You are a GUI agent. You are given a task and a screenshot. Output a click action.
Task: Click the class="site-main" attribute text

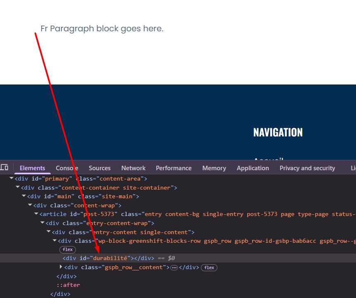(106, 196)
